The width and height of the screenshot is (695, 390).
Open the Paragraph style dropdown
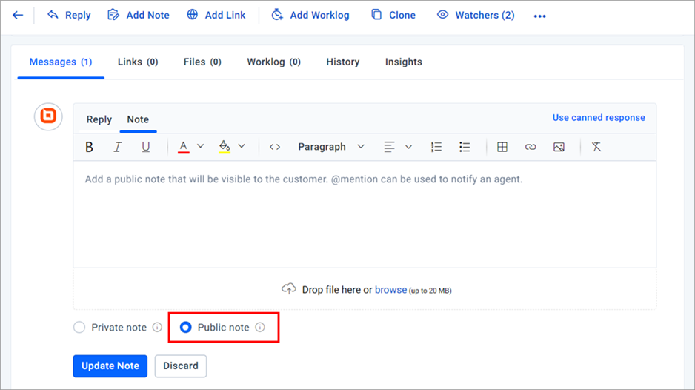331,147
